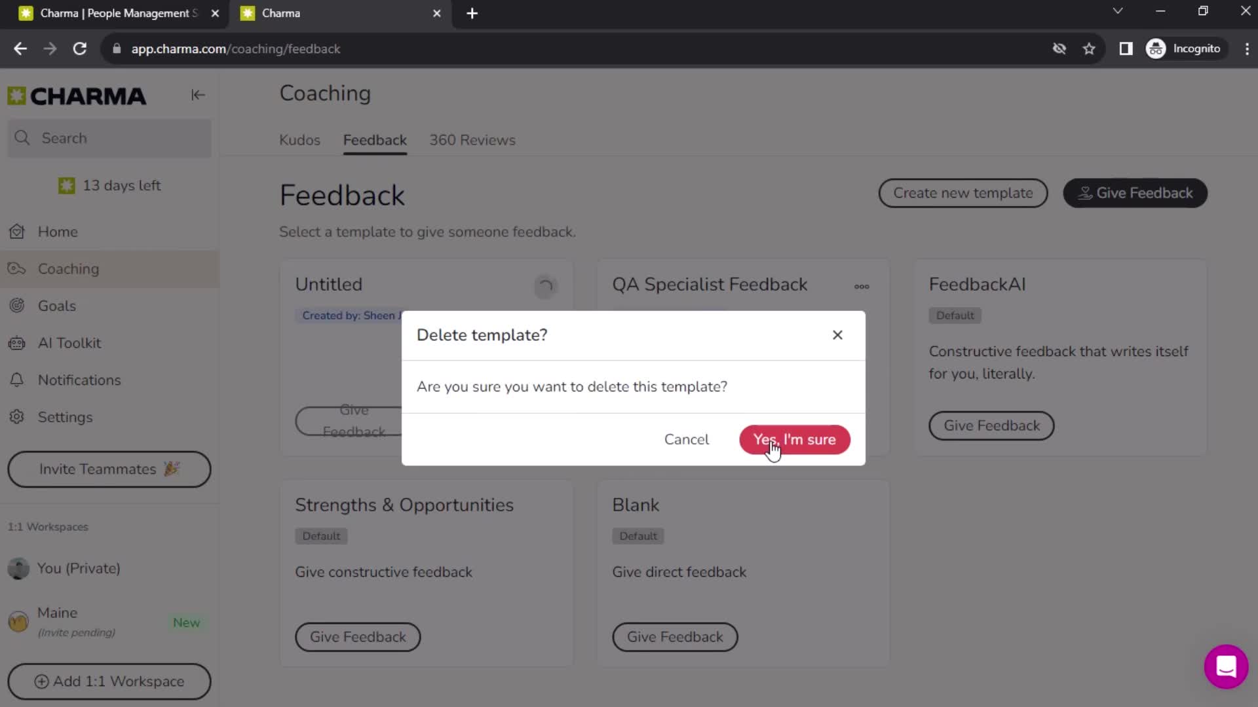Click Strengths & Opportunities template title
This screenshot has width=1258, height=707.
click(404, 505)
